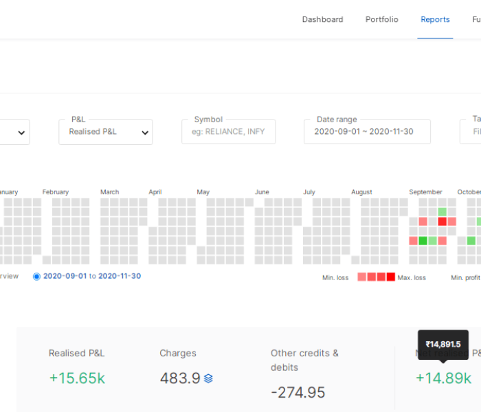Click the Realised P&L +15.65k value

click(x=76, y=378)
